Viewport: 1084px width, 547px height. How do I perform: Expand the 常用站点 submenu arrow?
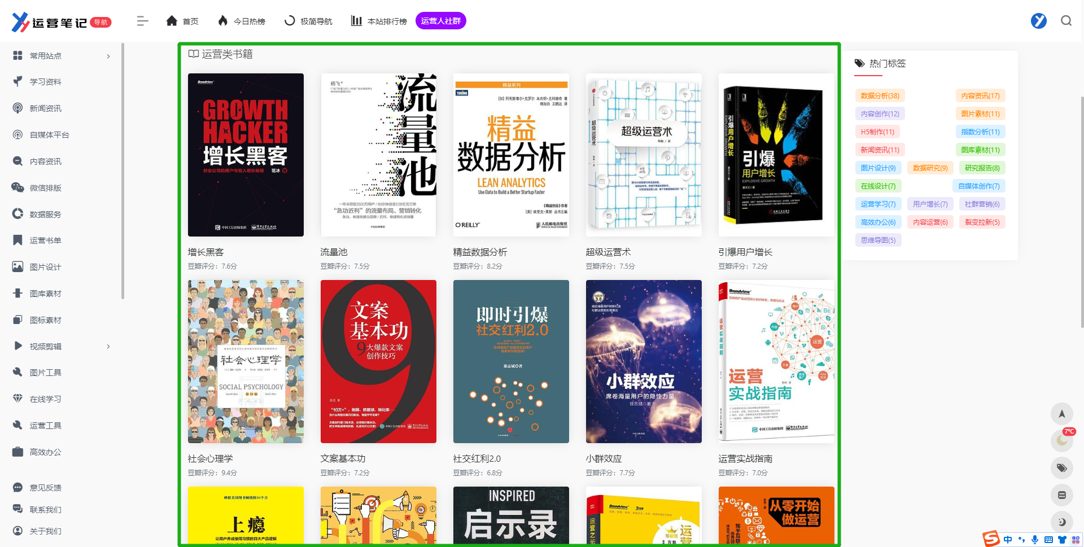coord(108,56)
